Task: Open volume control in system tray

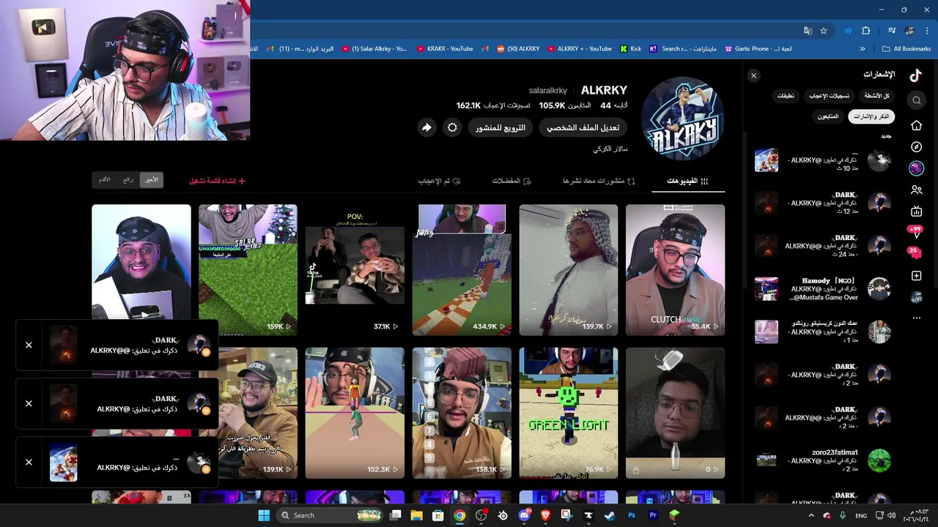Action: [x=892, y=515]
